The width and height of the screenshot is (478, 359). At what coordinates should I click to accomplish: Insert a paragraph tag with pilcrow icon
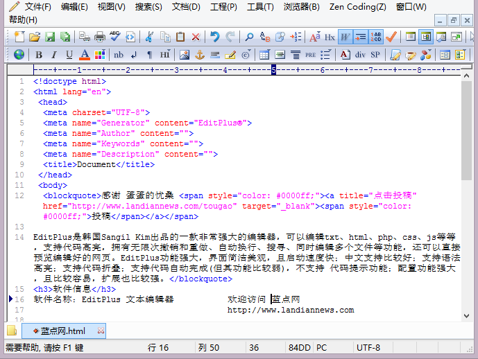click(149, 55)
